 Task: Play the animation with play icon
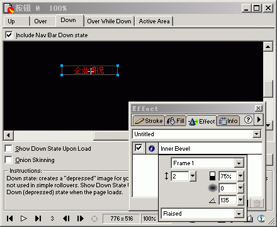(24, 219)
